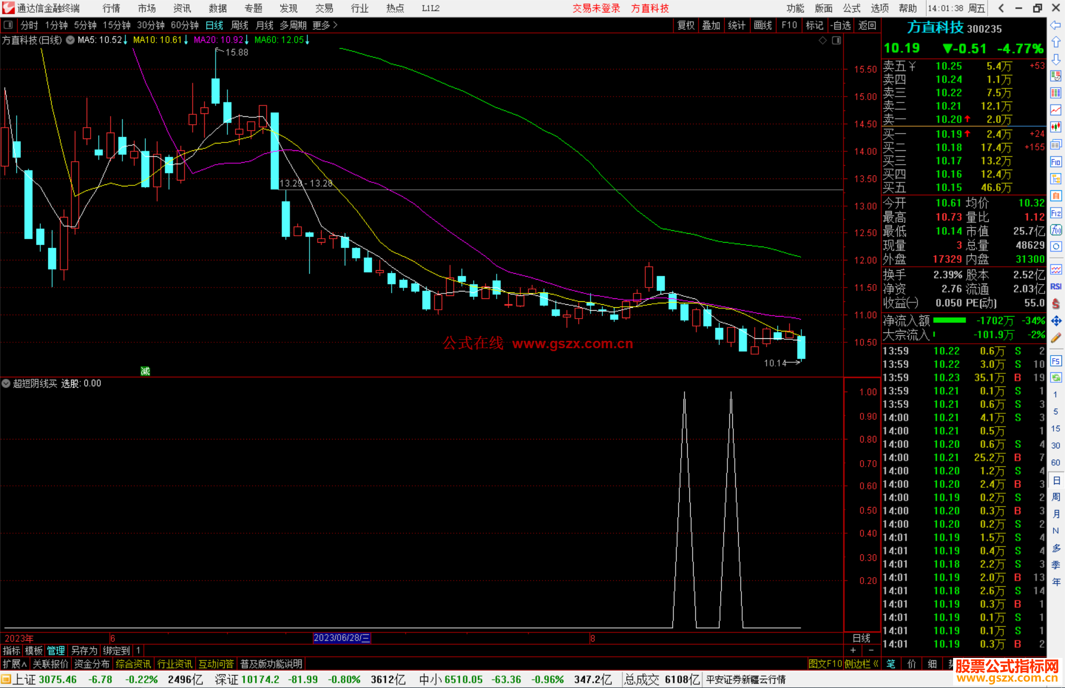Click the blue move-arrows crosshair icon

click(x=1056, y=321)
